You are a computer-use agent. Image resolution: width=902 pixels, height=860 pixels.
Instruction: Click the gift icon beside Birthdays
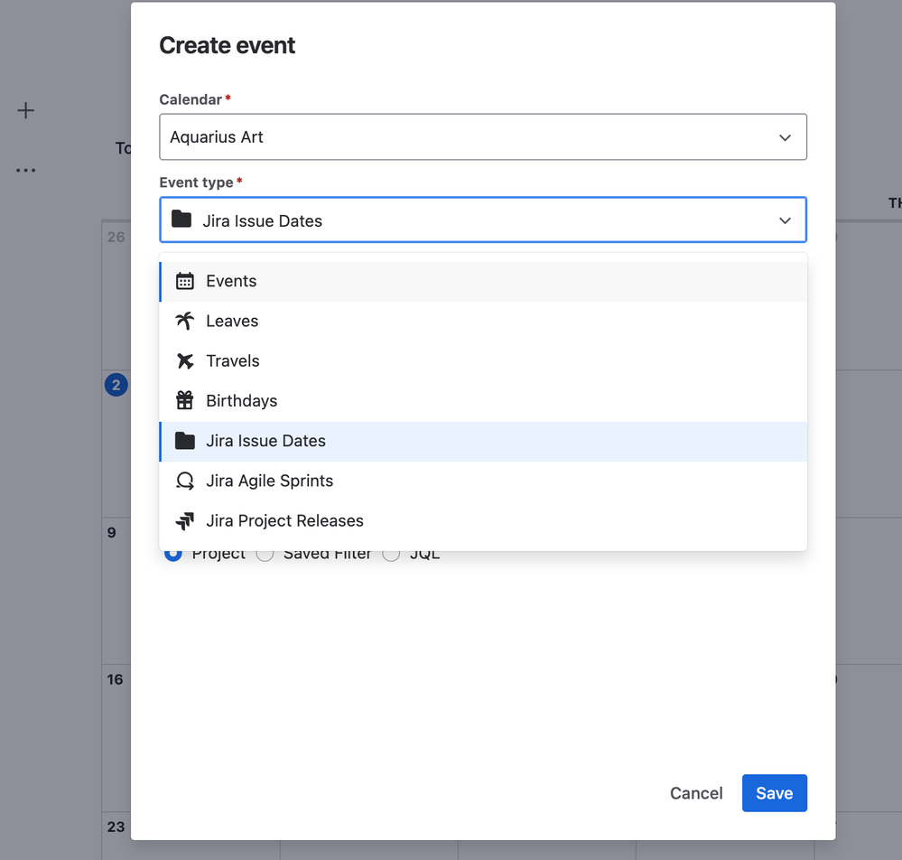pyautogui.click(x=185, y=401)
